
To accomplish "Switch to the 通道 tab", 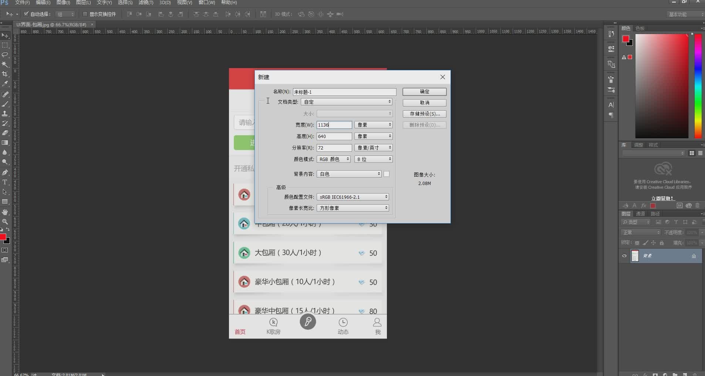I will (640, 214).
